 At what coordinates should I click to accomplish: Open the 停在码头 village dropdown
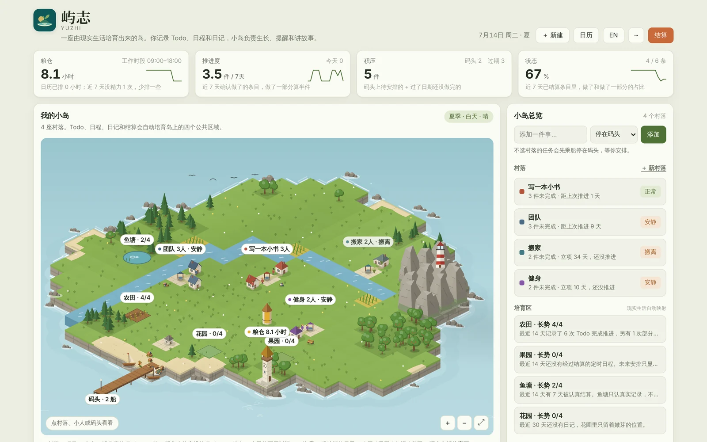[x=614, y=134]
